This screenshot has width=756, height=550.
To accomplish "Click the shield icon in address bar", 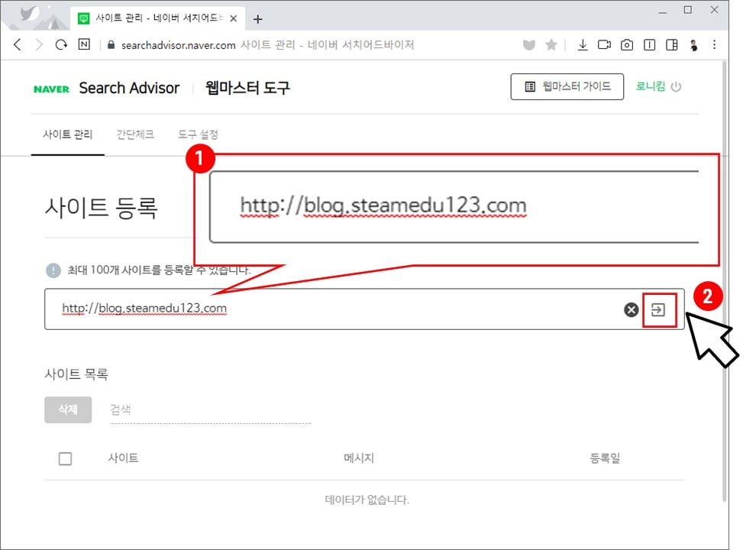I will pyautogui.click(x=529, y=45).
